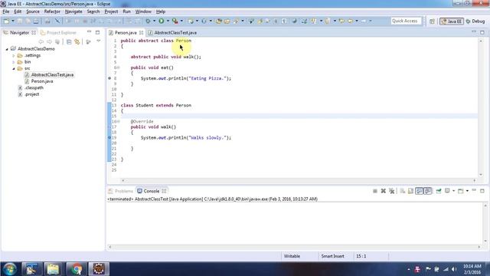Click Link with Editor icon in Navigator
This screenshot has height=276, width=490.
(x=77, y=41)
